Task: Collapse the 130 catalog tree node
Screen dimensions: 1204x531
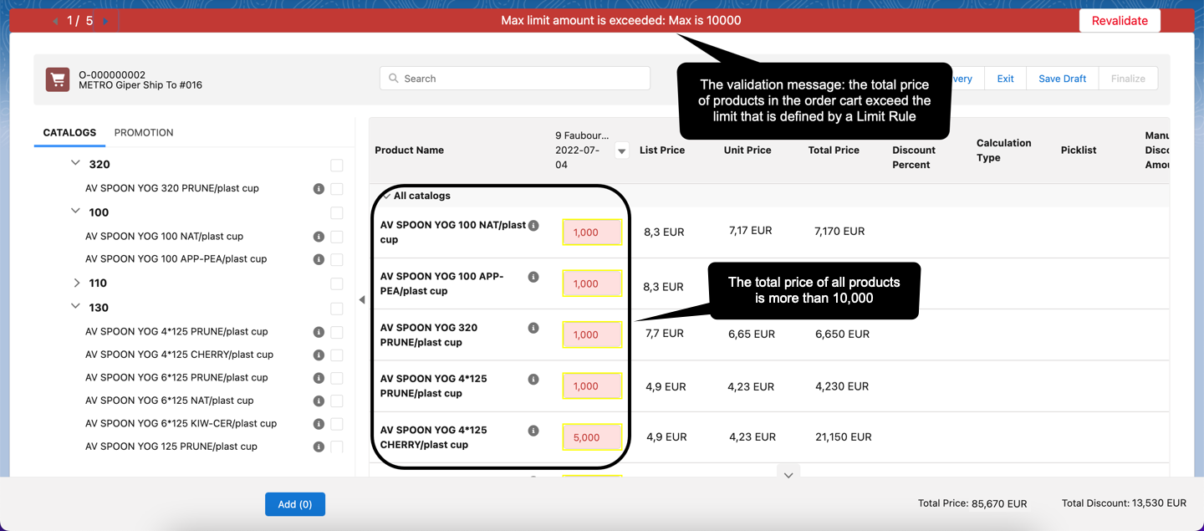Action: tap(75, 307)
